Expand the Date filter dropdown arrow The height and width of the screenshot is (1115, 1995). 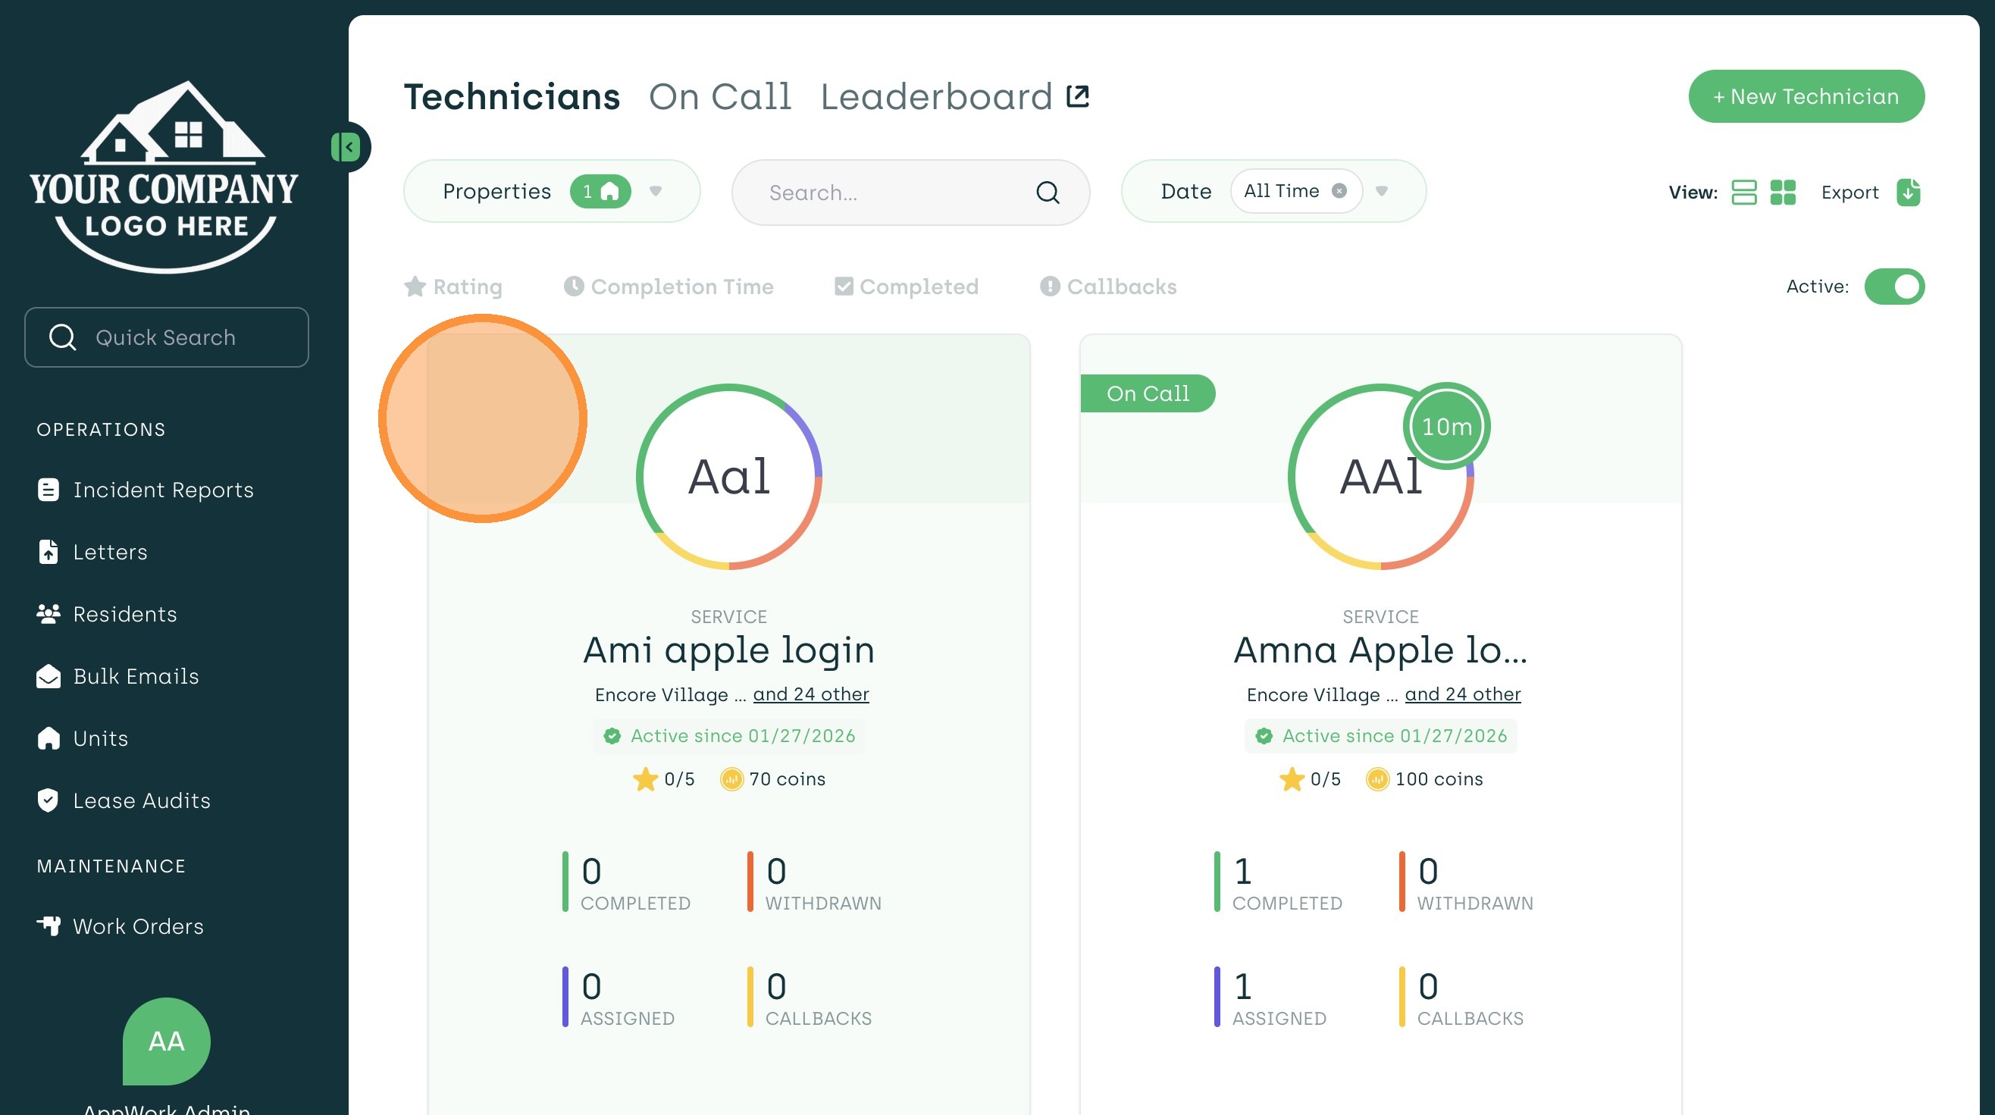(x=1381, y=191)
